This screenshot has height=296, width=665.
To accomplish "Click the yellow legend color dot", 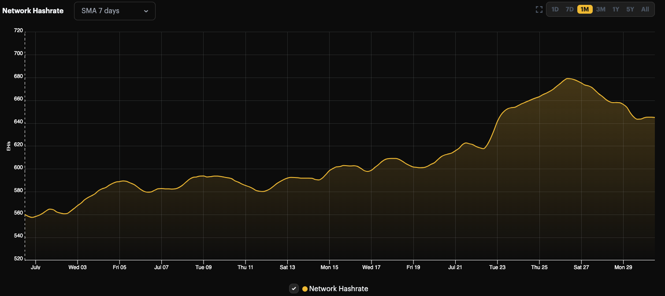I will click(305, 289).
